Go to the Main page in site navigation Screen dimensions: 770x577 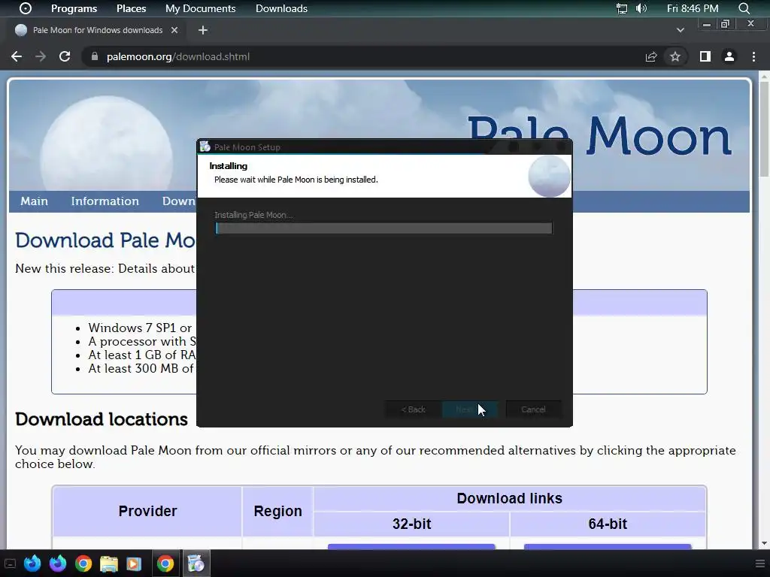[x=35, y=201]
